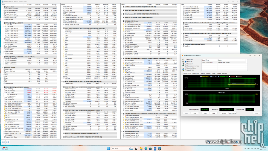Tick the Stress system memory checkbox
268x151 pixels.
(186, 66)
